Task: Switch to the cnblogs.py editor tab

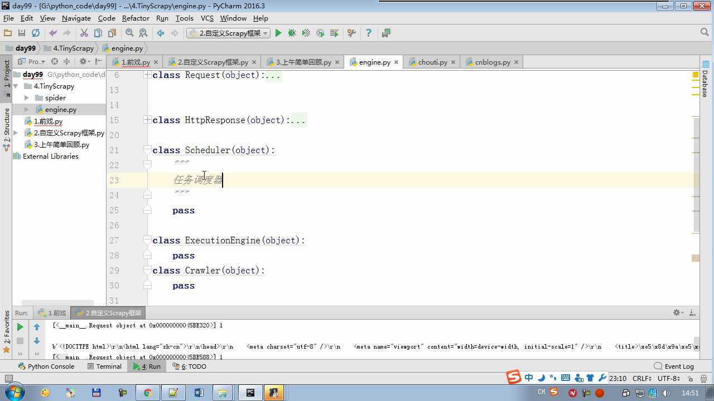Action: click(493, 62)
